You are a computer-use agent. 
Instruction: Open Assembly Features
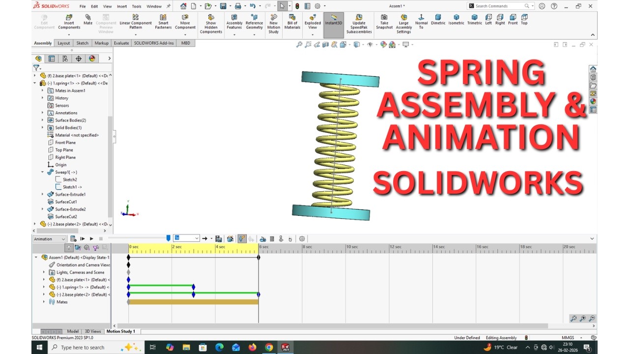click(234, 22)
